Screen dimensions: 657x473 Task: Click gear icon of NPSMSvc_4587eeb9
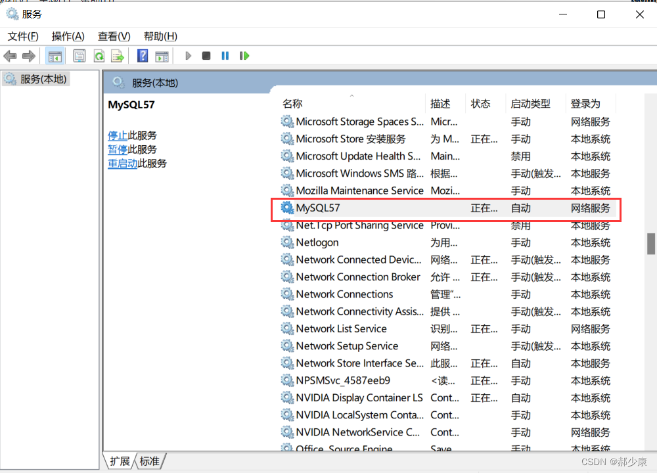pos(287,380)
